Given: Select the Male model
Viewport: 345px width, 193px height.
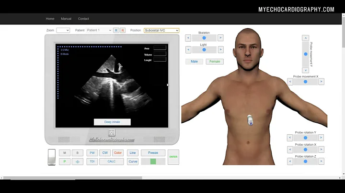Looking at the screenshot, I should point(194,62).
